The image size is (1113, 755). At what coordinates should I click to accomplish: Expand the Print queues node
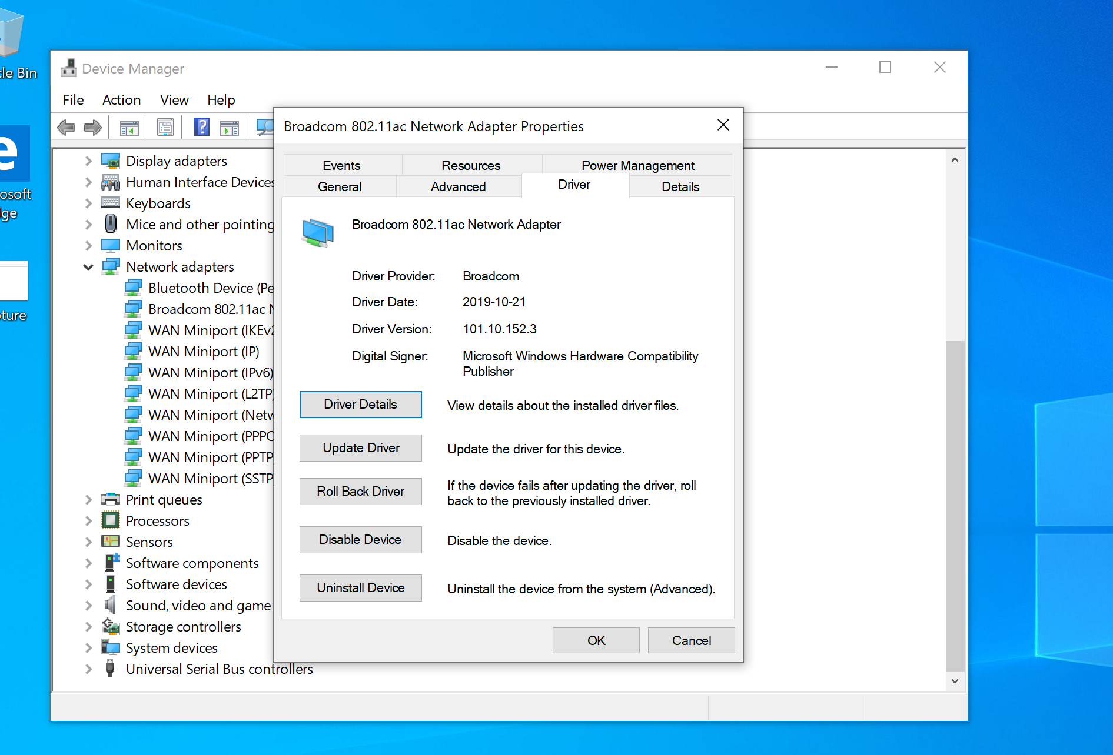[88, 499]
